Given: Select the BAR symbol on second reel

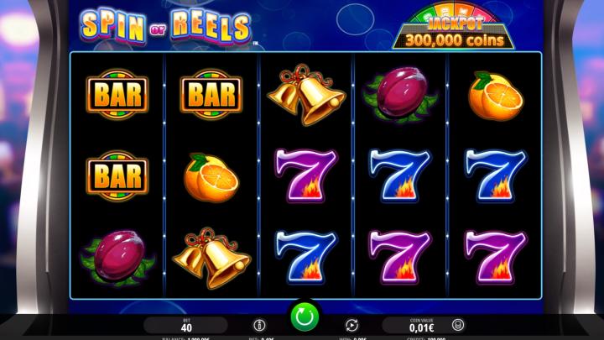Looking at the screenshot, I should pyautogui.click(x=211, y=94).
